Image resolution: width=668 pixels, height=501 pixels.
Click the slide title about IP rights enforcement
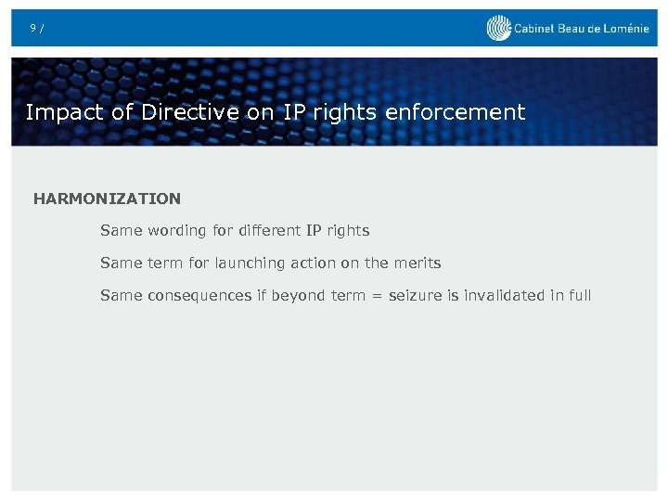click(x=276, y=112)
